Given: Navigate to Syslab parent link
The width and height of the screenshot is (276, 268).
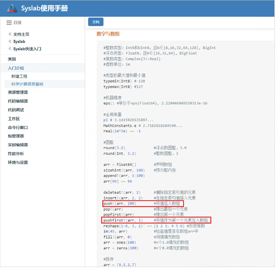Looking at the screenshot, I should click(x=19, y=42).
